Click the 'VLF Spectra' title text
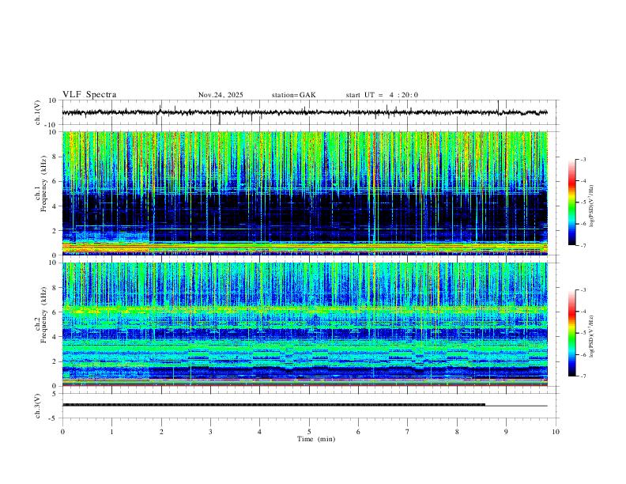This screenshot has width=626, height=484. pyautogui.click(x=89, y=95)
